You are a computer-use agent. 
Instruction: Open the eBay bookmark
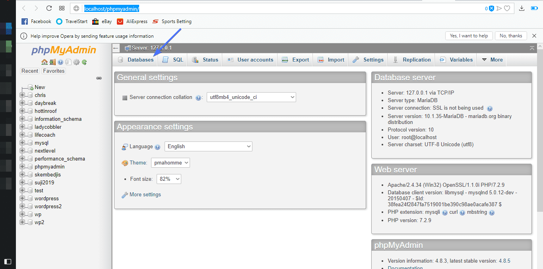(102, 21)
